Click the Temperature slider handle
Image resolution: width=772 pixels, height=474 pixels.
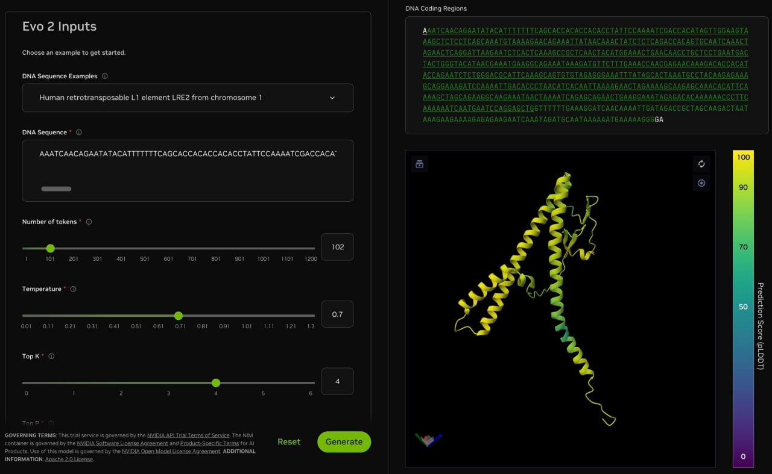coord(179,316)
